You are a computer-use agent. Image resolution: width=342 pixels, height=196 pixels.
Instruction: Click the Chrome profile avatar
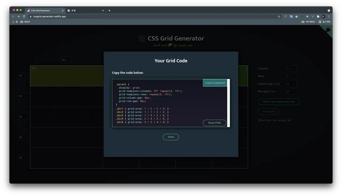[324, 17]
